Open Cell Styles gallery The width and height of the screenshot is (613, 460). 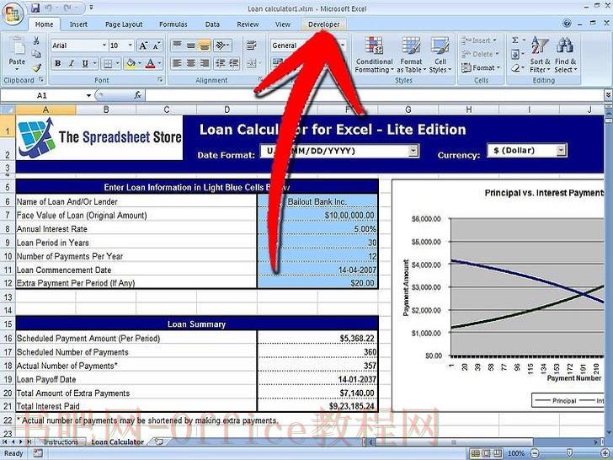pos(440,55)
